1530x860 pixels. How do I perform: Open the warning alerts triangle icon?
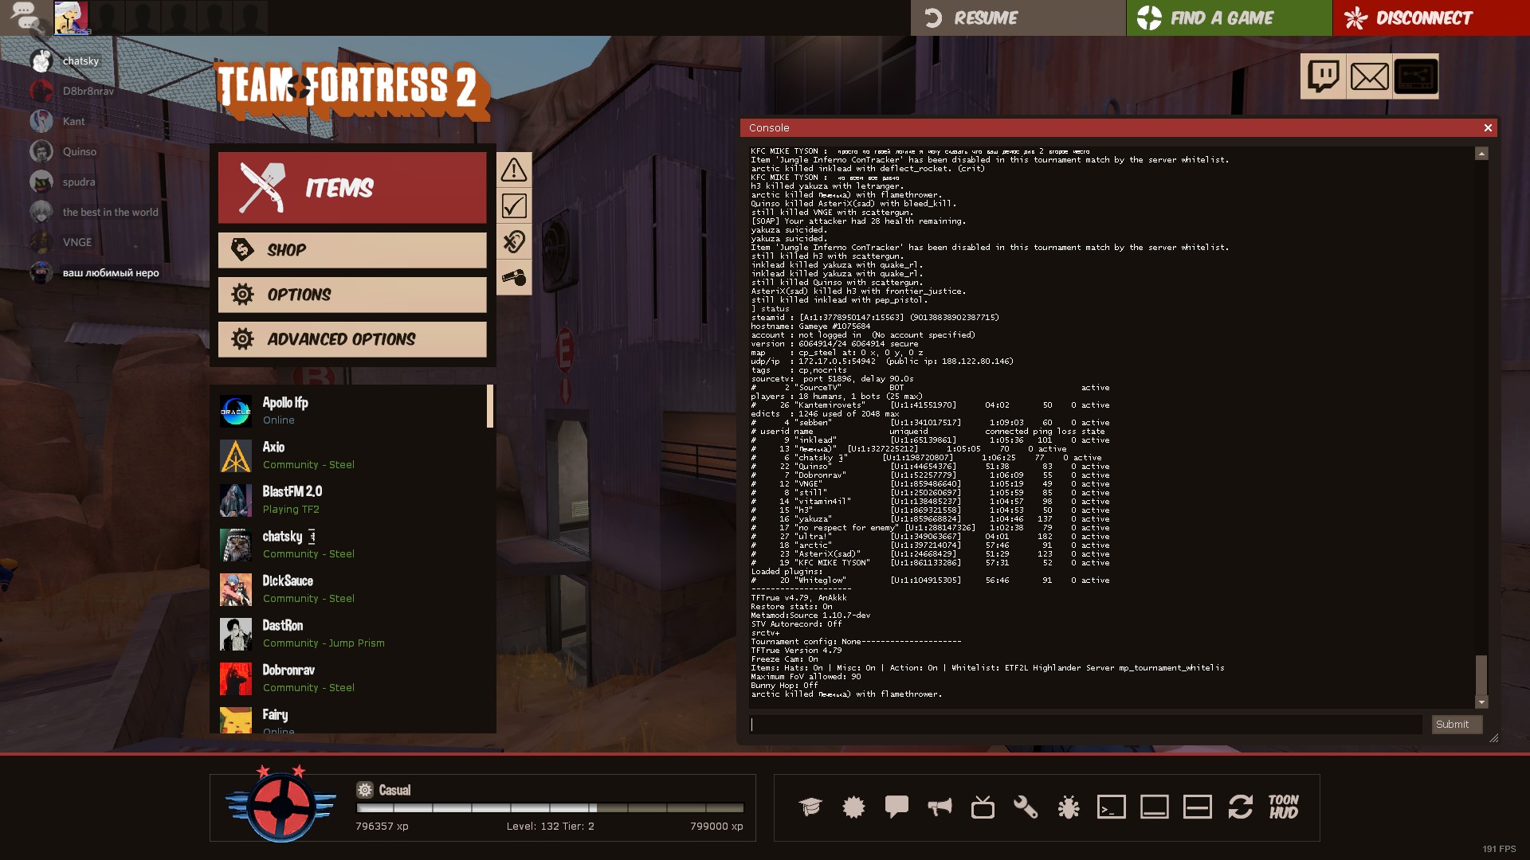[514, 169]
